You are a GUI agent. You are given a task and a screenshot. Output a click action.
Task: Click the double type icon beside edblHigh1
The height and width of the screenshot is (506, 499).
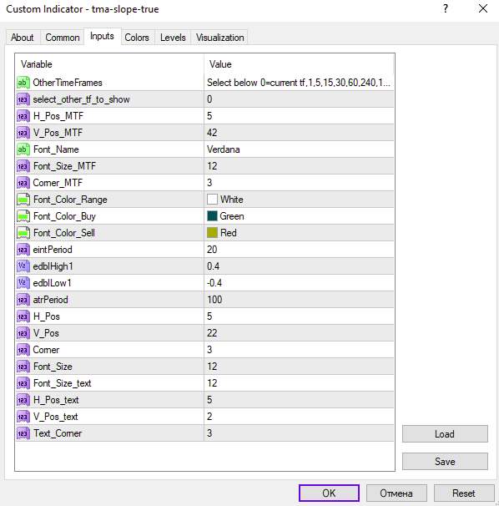click(x=23, y=266)
